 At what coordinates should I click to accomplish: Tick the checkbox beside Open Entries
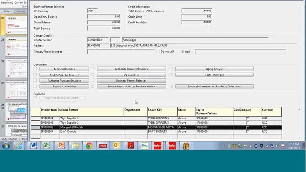pos(92,75)
